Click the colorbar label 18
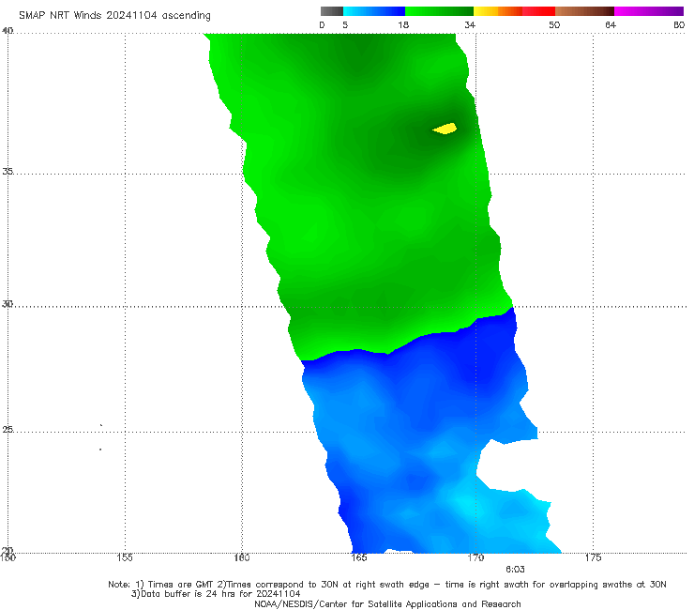The width and height of the screenshot is (694, 610). tap(403, 24)
